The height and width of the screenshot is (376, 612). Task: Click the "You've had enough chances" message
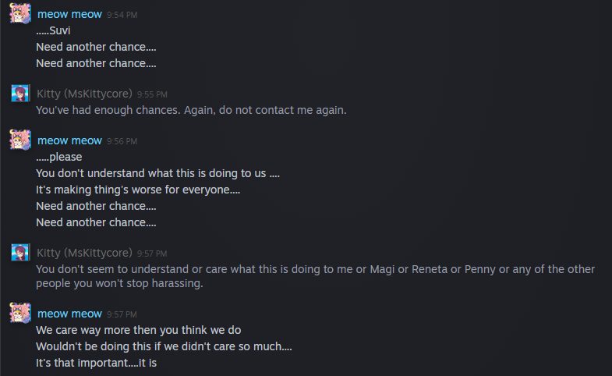point(191,110)
